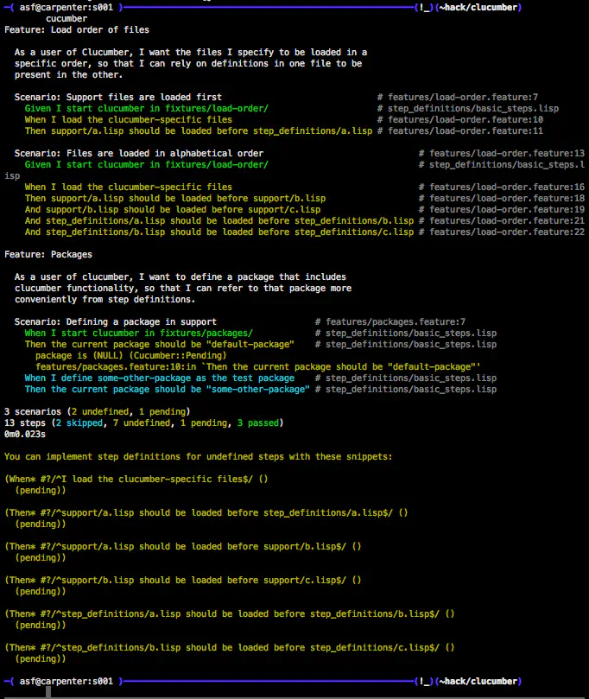Select the "Feature: Load order of files" heading

tap(76, 29)
